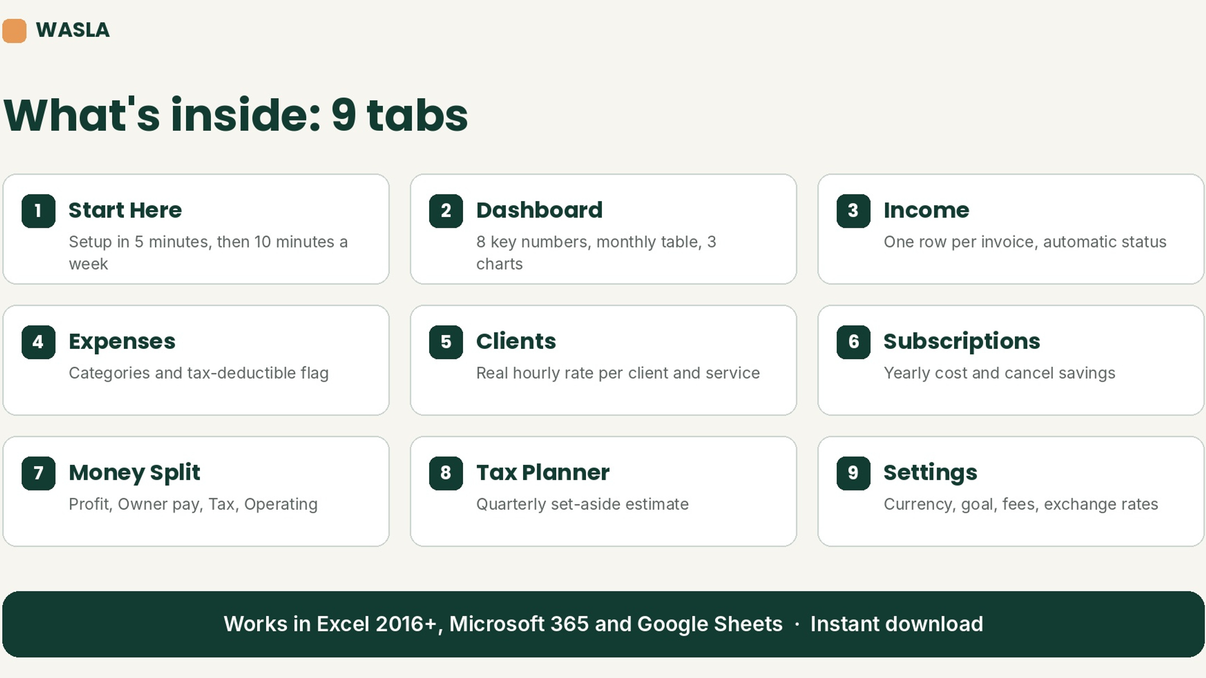
Task: Click the number 6 badge on Subscriptions
Action: pyautogui.click(x=854, y=342)
